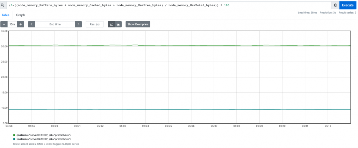358x148 pixels.
Task: Open the metrics explorer globe icon
Action: pos(335,5)
